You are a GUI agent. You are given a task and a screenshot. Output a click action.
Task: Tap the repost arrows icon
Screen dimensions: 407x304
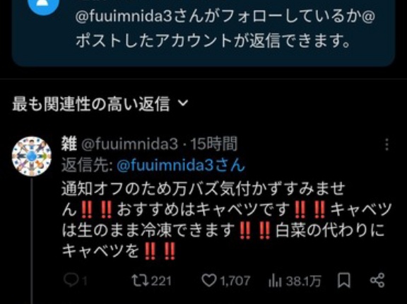[140, 281]
